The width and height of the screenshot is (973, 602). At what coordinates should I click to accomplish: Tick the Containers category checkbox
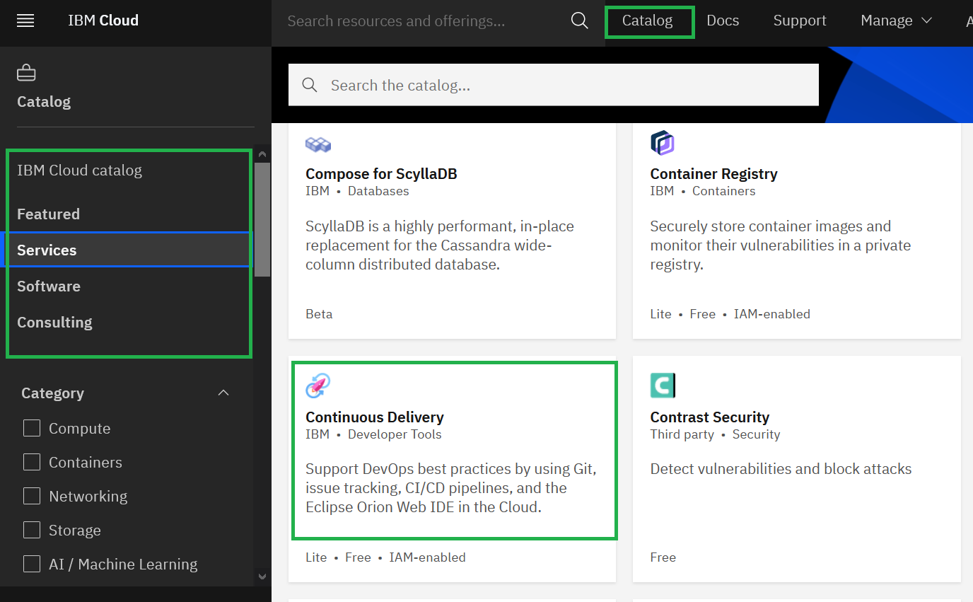tap(32, 462)
